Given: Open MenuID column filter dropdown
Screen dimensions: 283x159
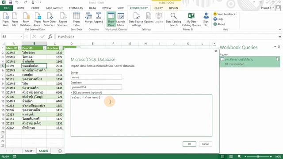Looking at the screenshot, I should [19, 48].
